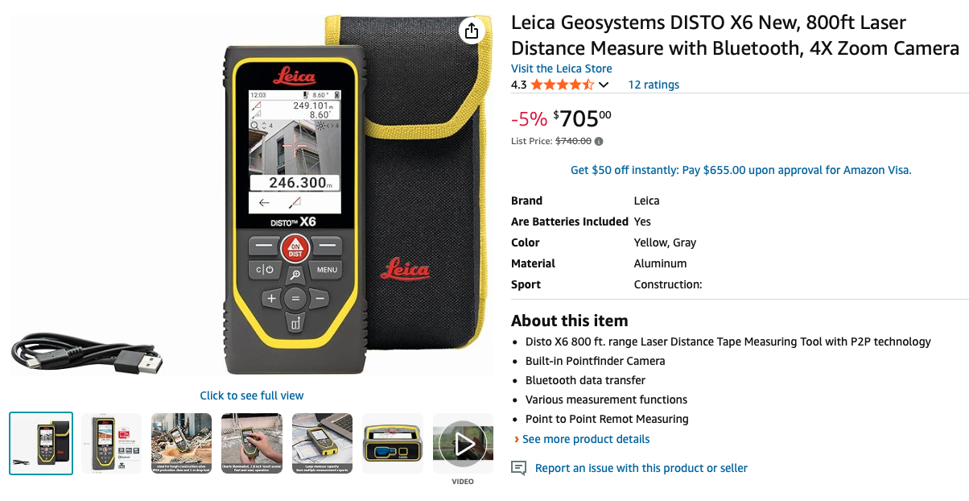
Task: Select the first thumbnail with device and pouch
Action: coord(41,443)
